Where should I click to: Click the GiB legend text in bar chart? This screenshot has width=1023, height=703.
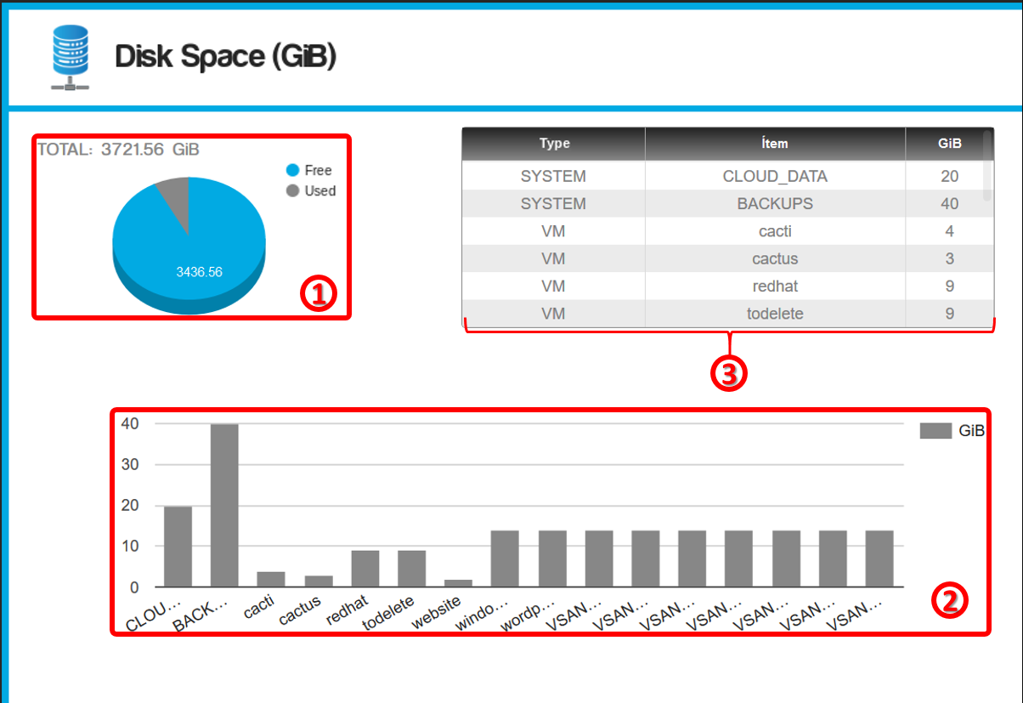971,431
